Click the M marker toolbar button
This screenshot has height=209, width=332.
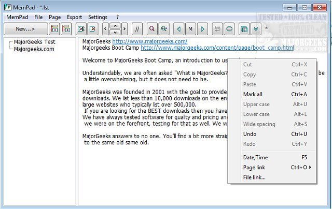(x=190, y=29)
